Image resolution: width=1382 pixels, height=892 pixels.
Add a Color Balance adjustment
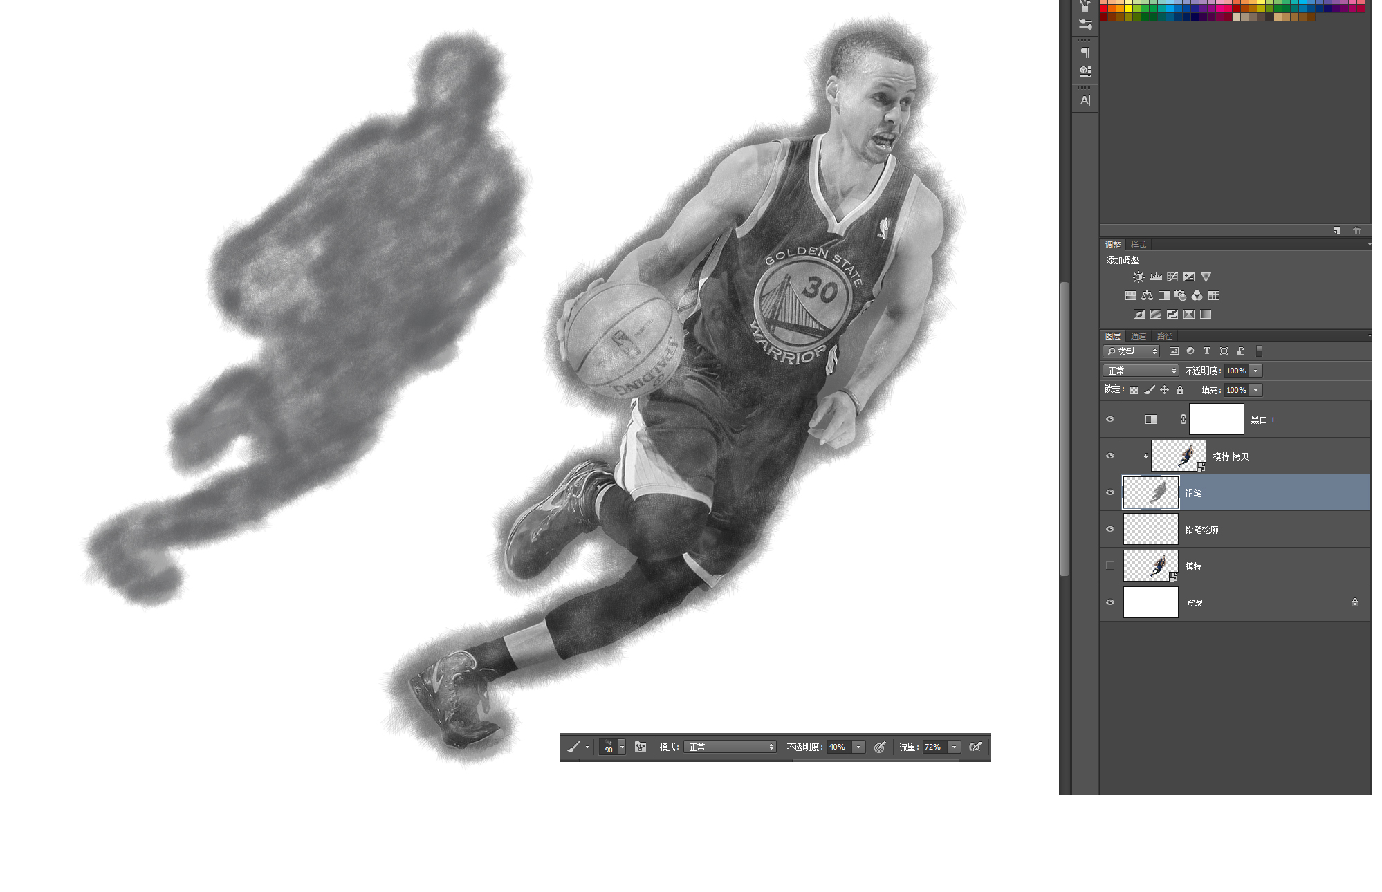(x=1147, y=296)
